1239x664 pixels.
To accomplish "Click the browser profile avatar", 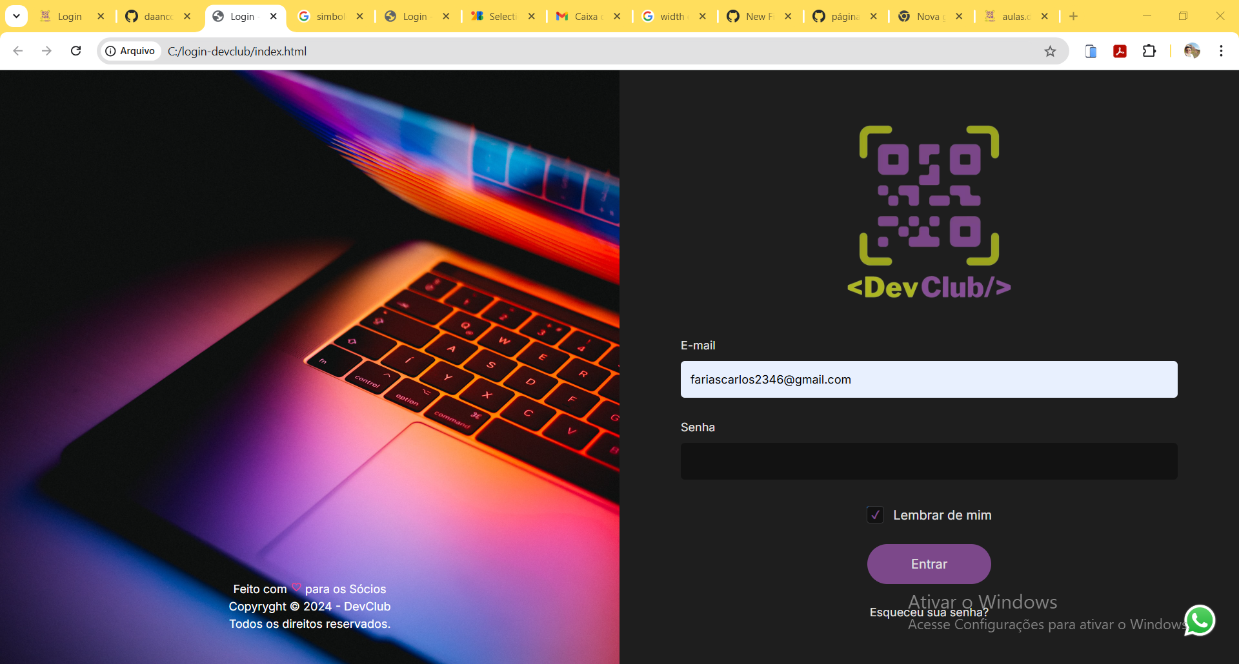I will [x=1193, y=51].
